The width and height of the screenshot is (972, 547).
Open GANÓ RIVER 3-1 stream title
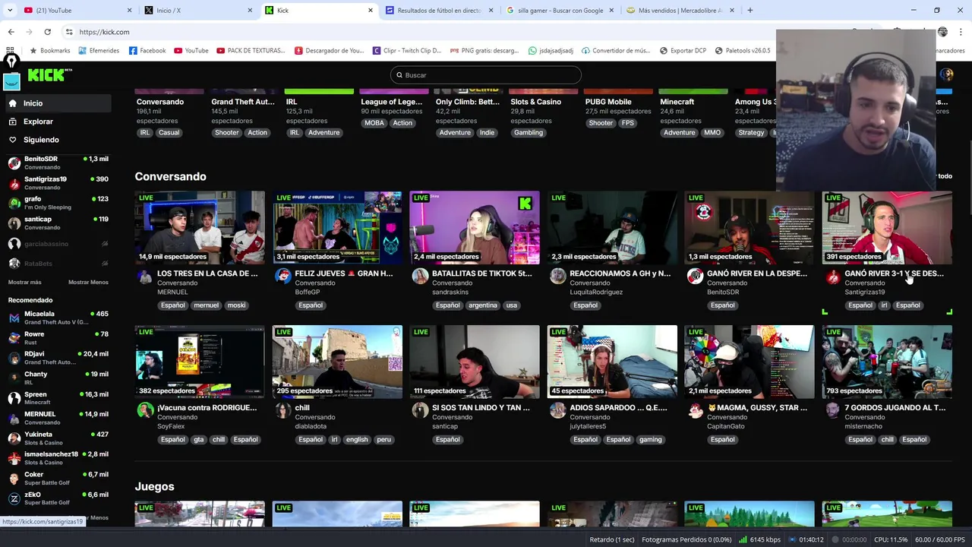pyautogui.click(x=894, y=273)
